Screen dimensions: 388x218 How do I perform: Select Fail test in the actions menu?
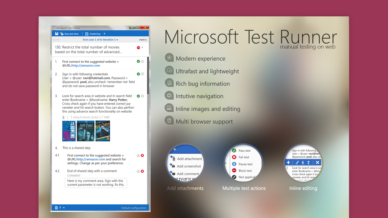[241, 157]
